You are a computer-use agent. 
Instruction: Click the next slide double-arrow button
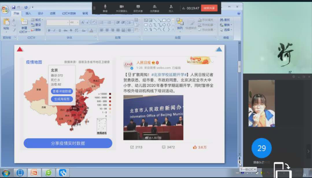(240, 162)
